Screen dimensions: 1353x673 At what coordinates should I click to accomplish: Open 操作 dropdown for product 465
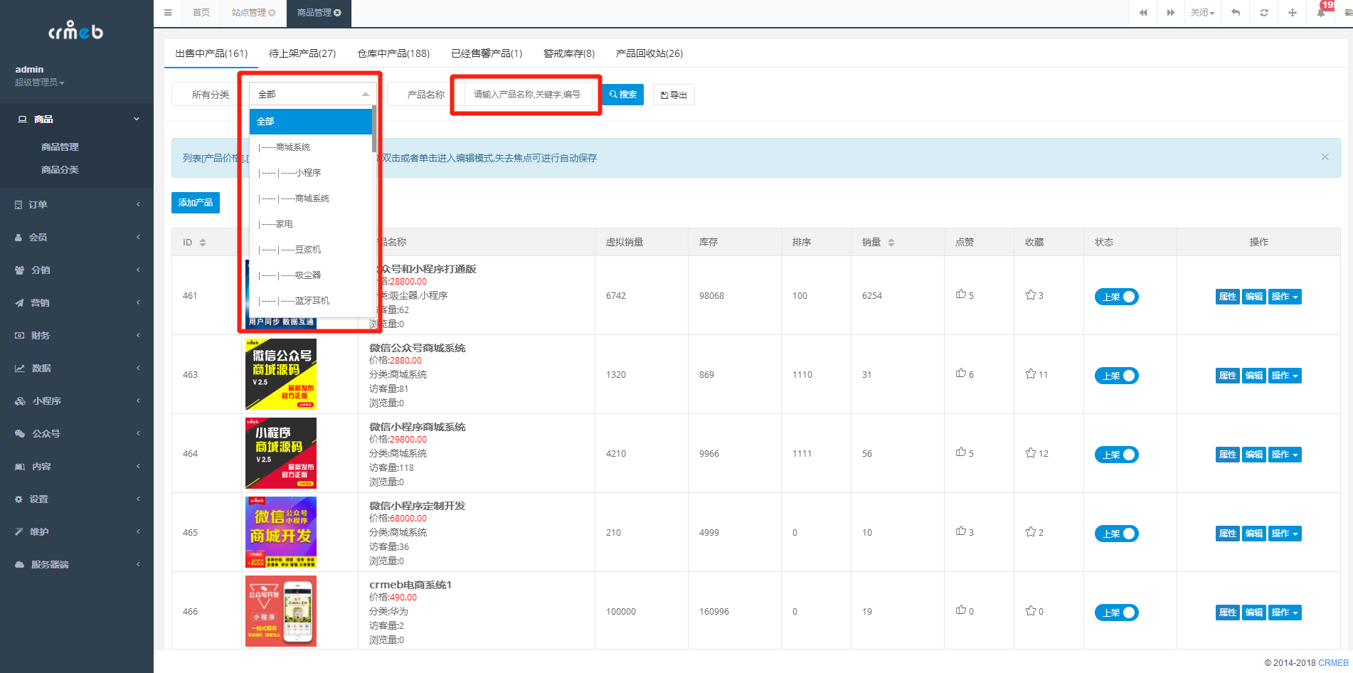tap(1285, 534)
